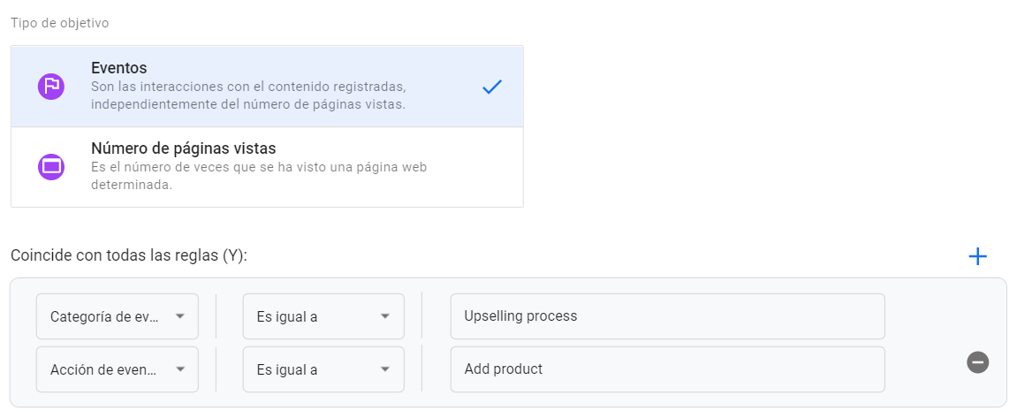Click the páginas vistas description text
Image resolution: width=1017 pixels, height=418 pixels.
(x=259, y=176)
